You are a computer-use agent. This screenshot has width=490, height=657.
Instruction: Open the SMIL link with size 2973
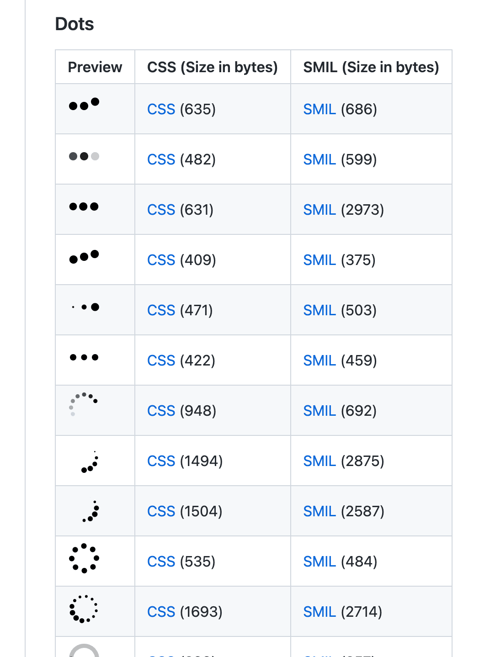coord(320,210)
